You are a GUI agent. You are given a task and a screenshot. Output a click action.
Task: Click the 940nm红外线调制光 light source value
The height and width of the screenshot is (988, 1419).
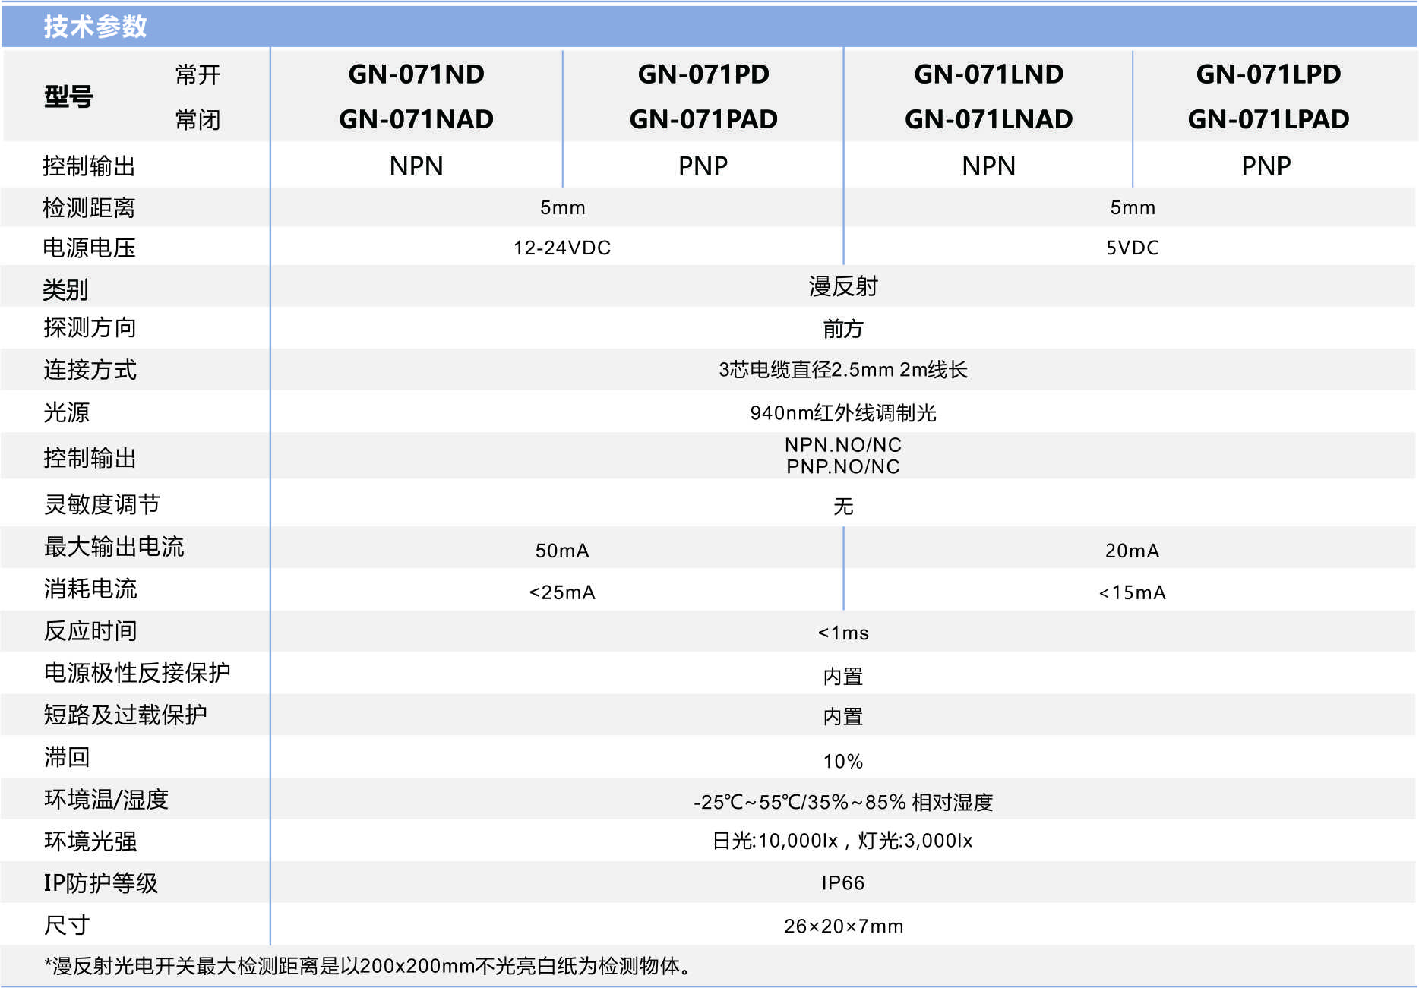point(843,413)
